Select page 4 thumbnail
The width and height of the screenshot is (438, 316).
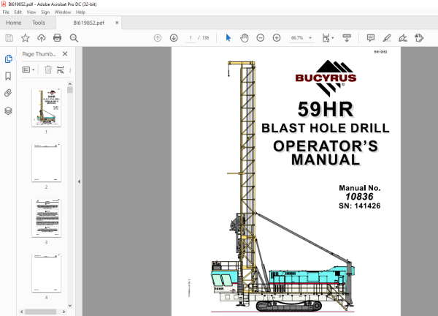(47, 273)
